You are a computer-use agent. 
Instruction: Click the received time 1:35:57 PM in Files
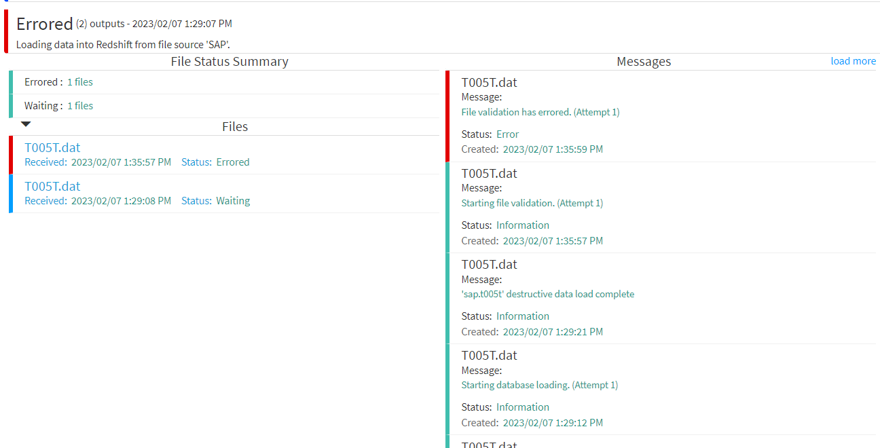pos(121,162)
